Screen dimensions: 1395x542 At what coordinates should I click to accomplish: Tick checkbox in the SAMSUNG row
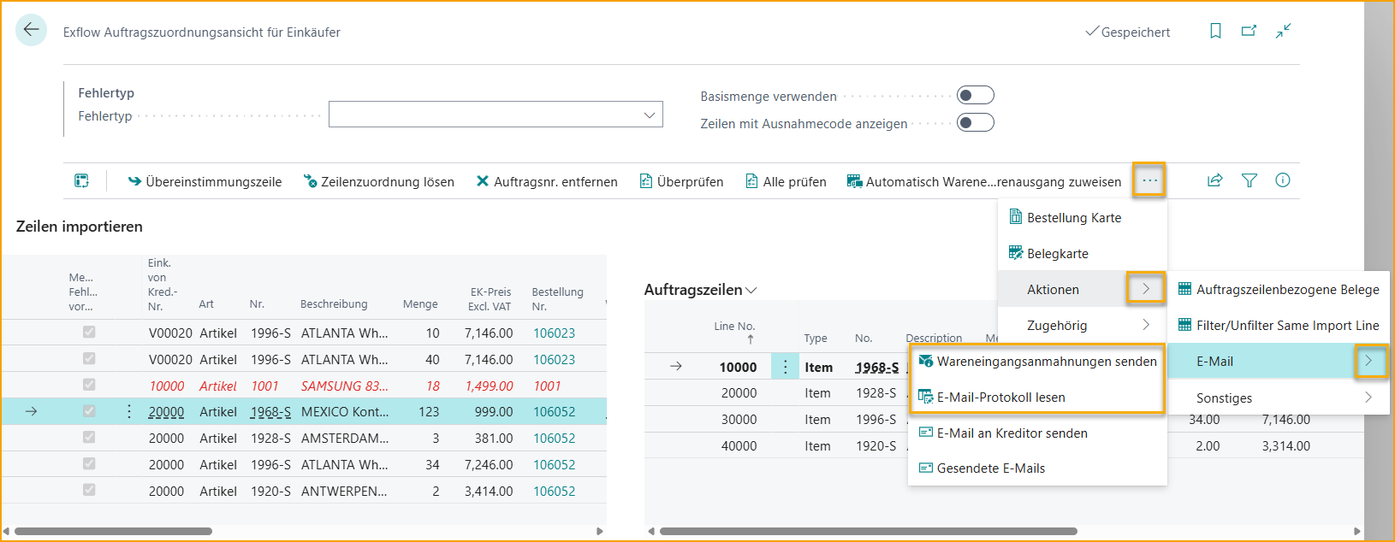tap(89, 386)
